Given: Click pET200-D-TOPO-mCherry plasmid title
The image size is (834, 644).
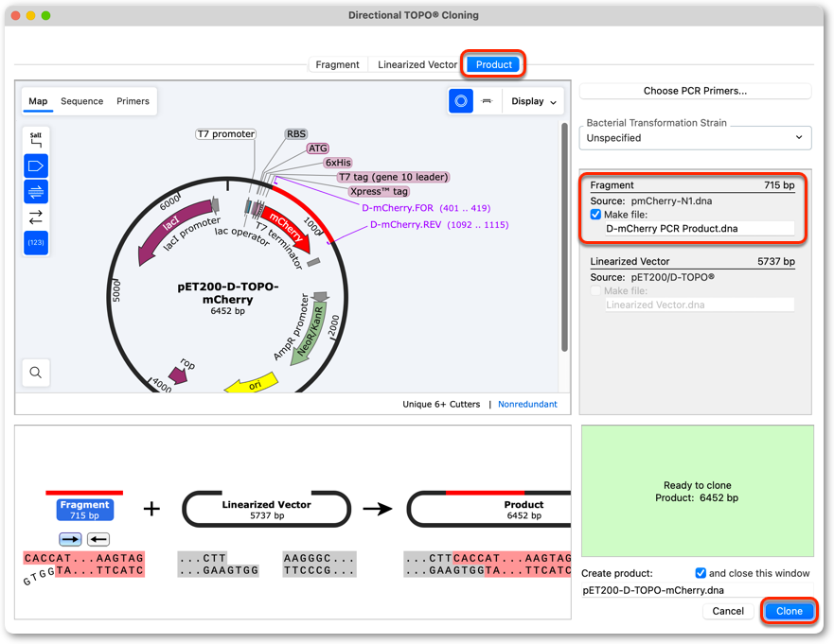Looking at the screenshot, I should click(x=227, y=293).
